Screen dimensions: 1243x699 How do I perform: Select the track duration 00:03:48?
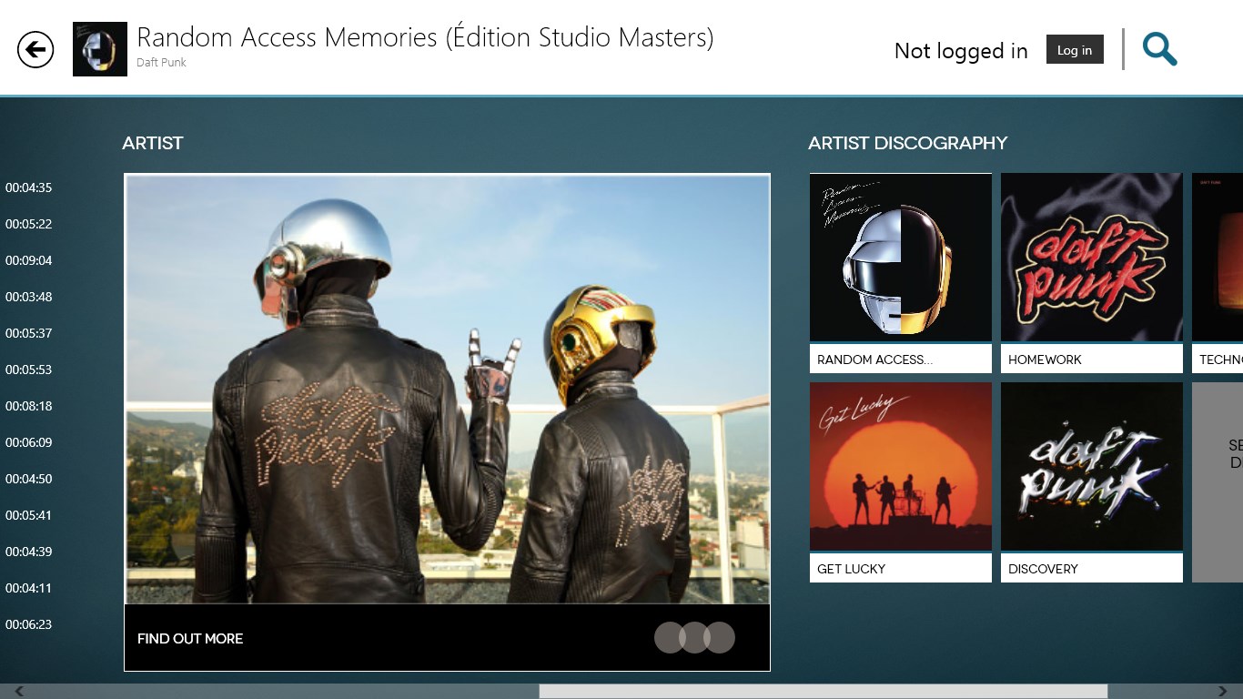click(x=28, y=297)
